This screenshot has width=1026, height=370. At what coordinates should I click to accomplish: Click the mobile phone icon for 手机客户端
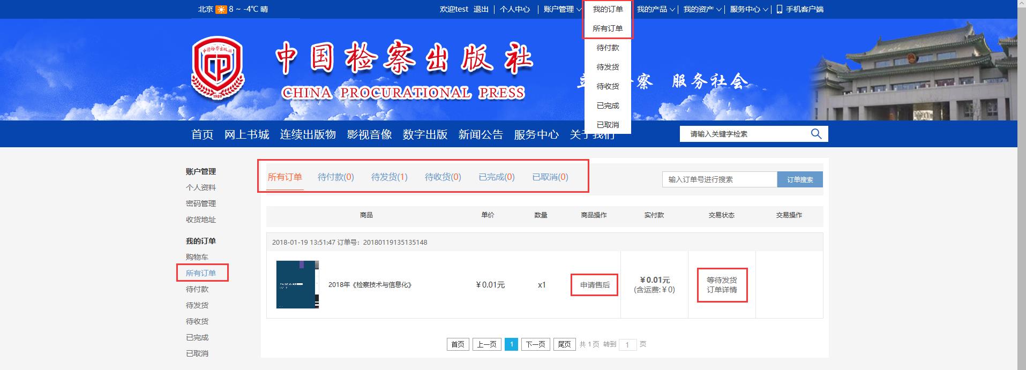point(780,9)
